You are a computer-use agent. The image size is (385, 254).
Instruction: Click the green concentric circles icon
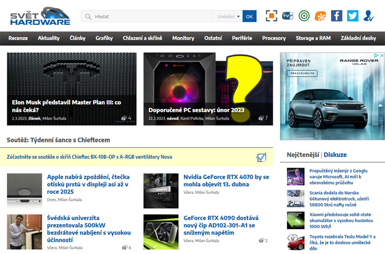pyautogui.click(x=304, y=16)
